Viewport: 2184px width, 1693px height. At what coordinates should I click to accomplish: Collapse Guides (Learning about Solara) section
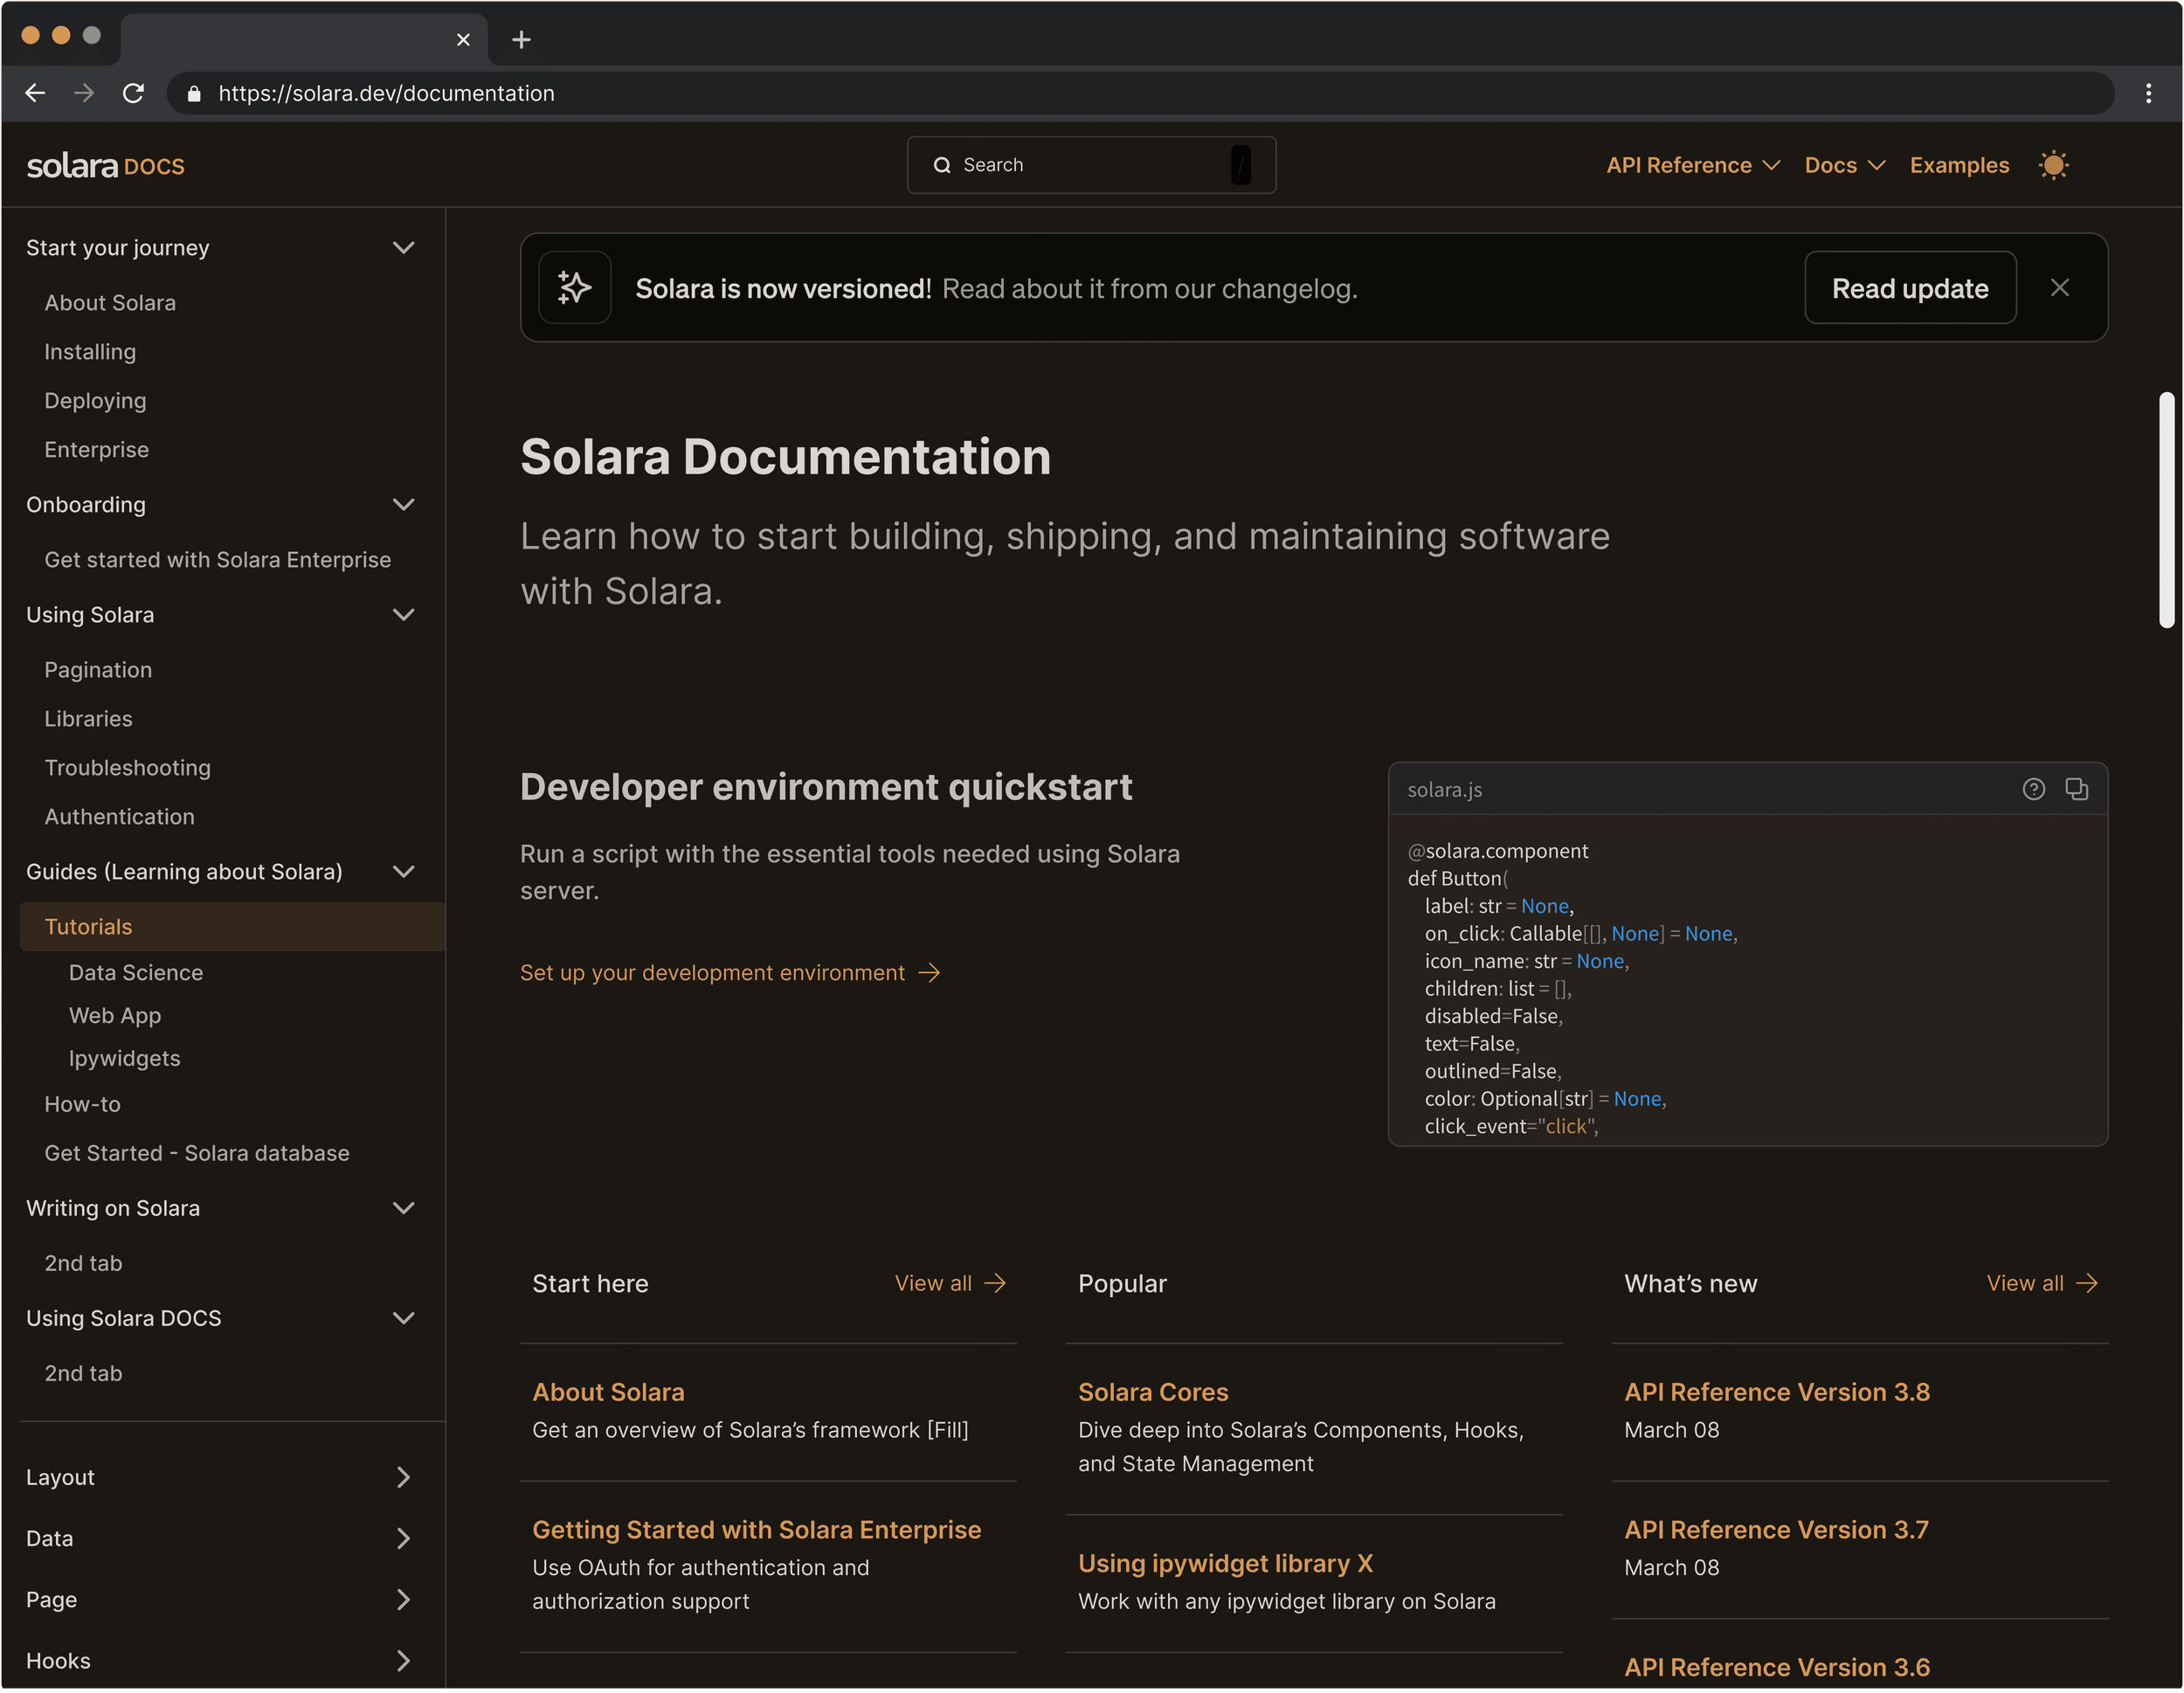pos(403,871)
